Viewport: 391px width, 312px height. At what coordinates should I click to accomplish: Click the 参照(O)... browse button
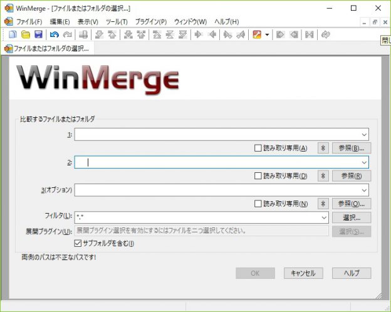pyautogui.click(x=352, y=204)
